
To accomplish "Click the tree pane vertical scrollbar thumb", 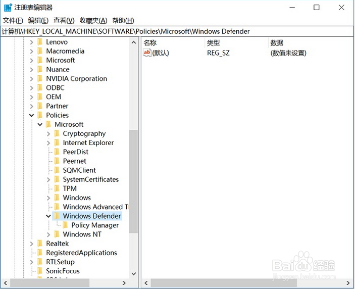I will (x=134, y=181).
